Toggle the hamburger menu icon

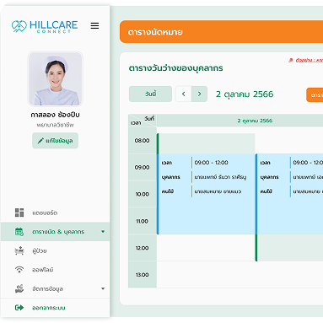point(94,26)
